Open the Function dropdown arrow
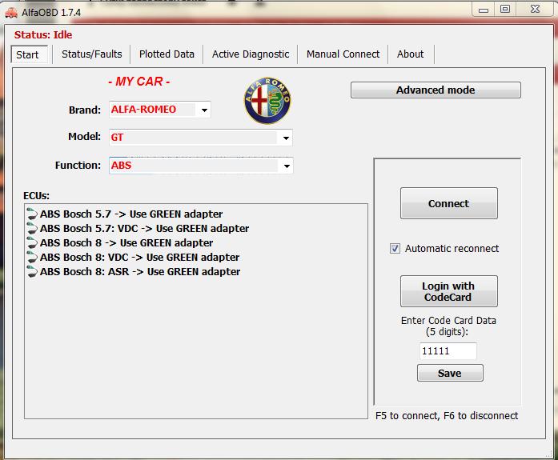 tap(287, 166)
